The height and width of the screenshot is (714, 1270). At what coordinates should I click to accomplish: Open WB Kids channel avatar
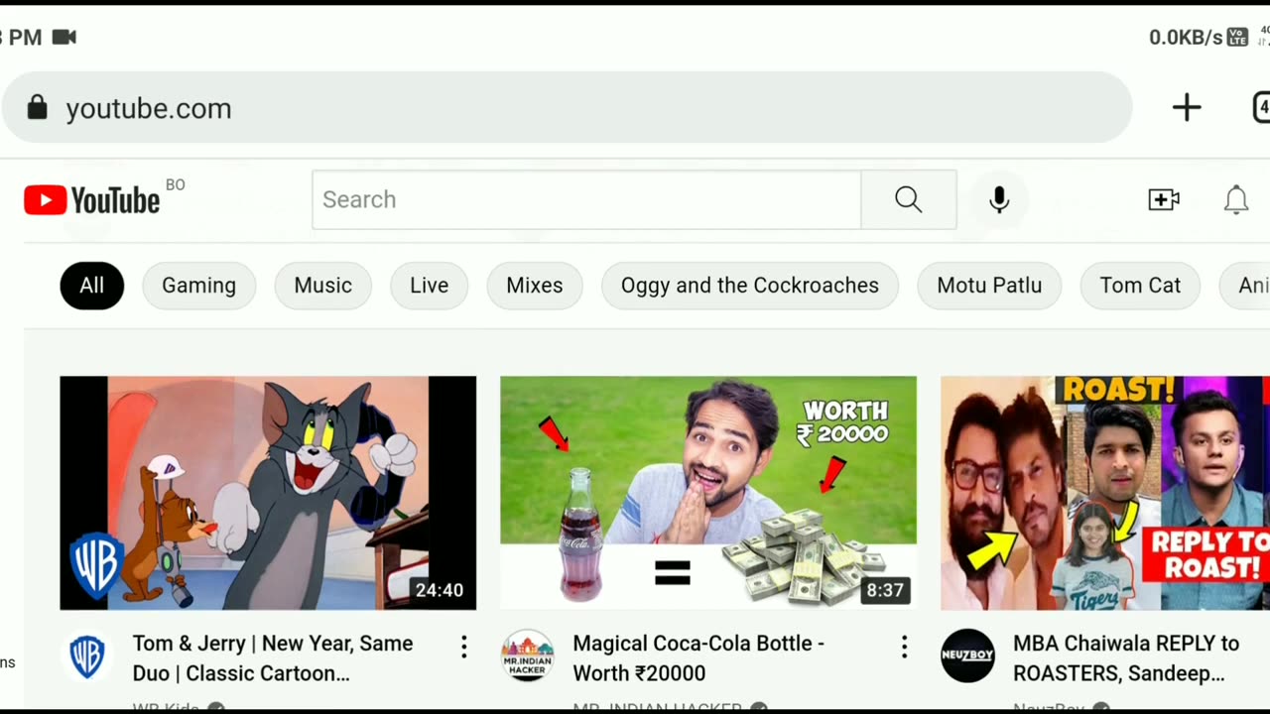click(87, 655)
